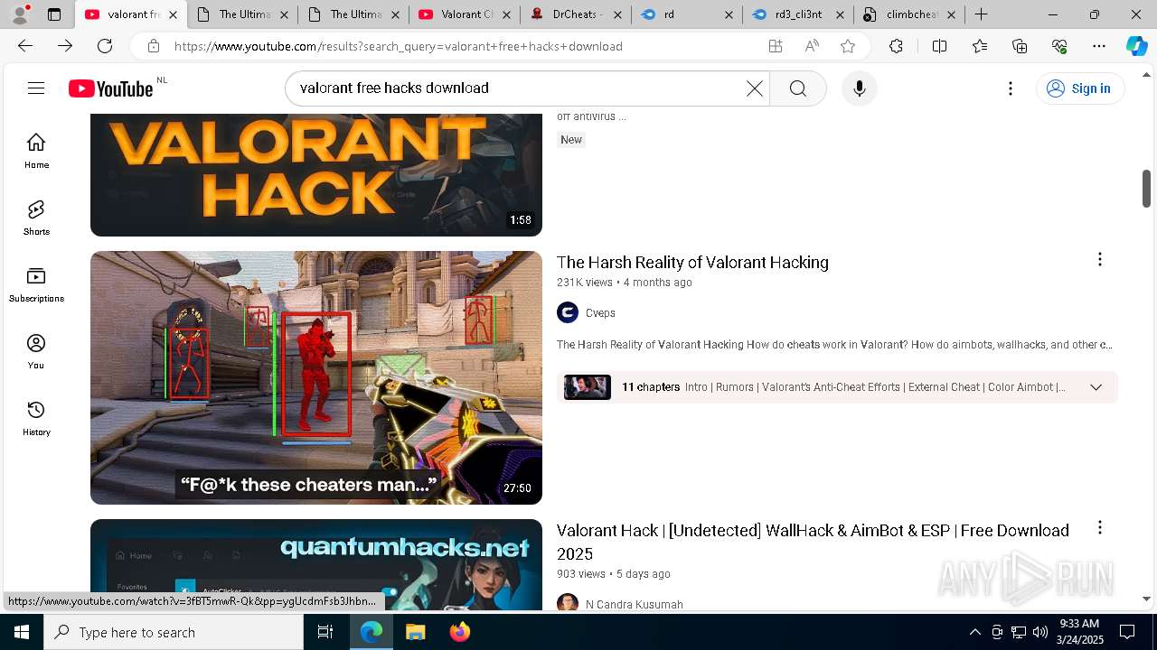The image size is (1157, 650).
Task: Open 'Valorant Hack | [Undetected] WallHack' title
Action: [x=813, y=542]
